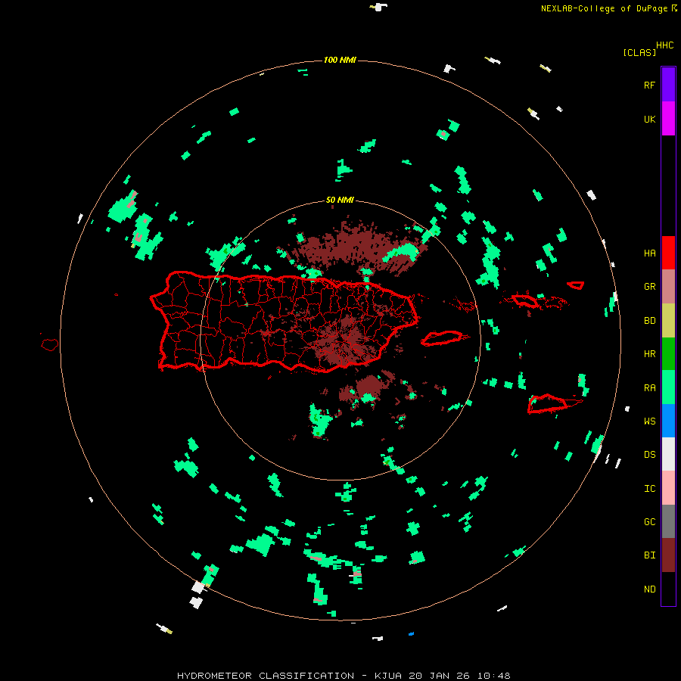Viewport: 681px width, 681px height.
Task: Click the "WS" legend label
Action: [x=649, y=421]
